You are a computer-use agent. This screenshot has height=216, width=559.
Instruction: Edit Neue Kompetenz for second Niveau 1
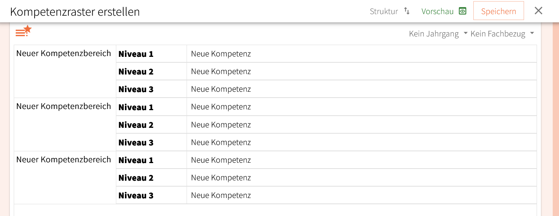[221, 107]
